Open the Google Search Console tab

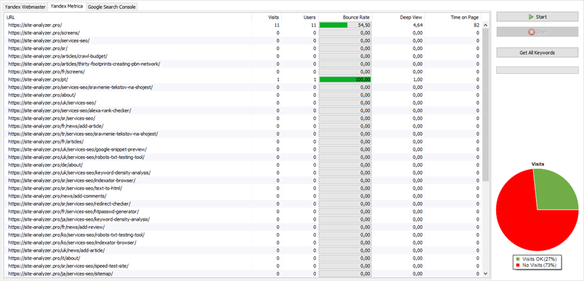point(112,7)
